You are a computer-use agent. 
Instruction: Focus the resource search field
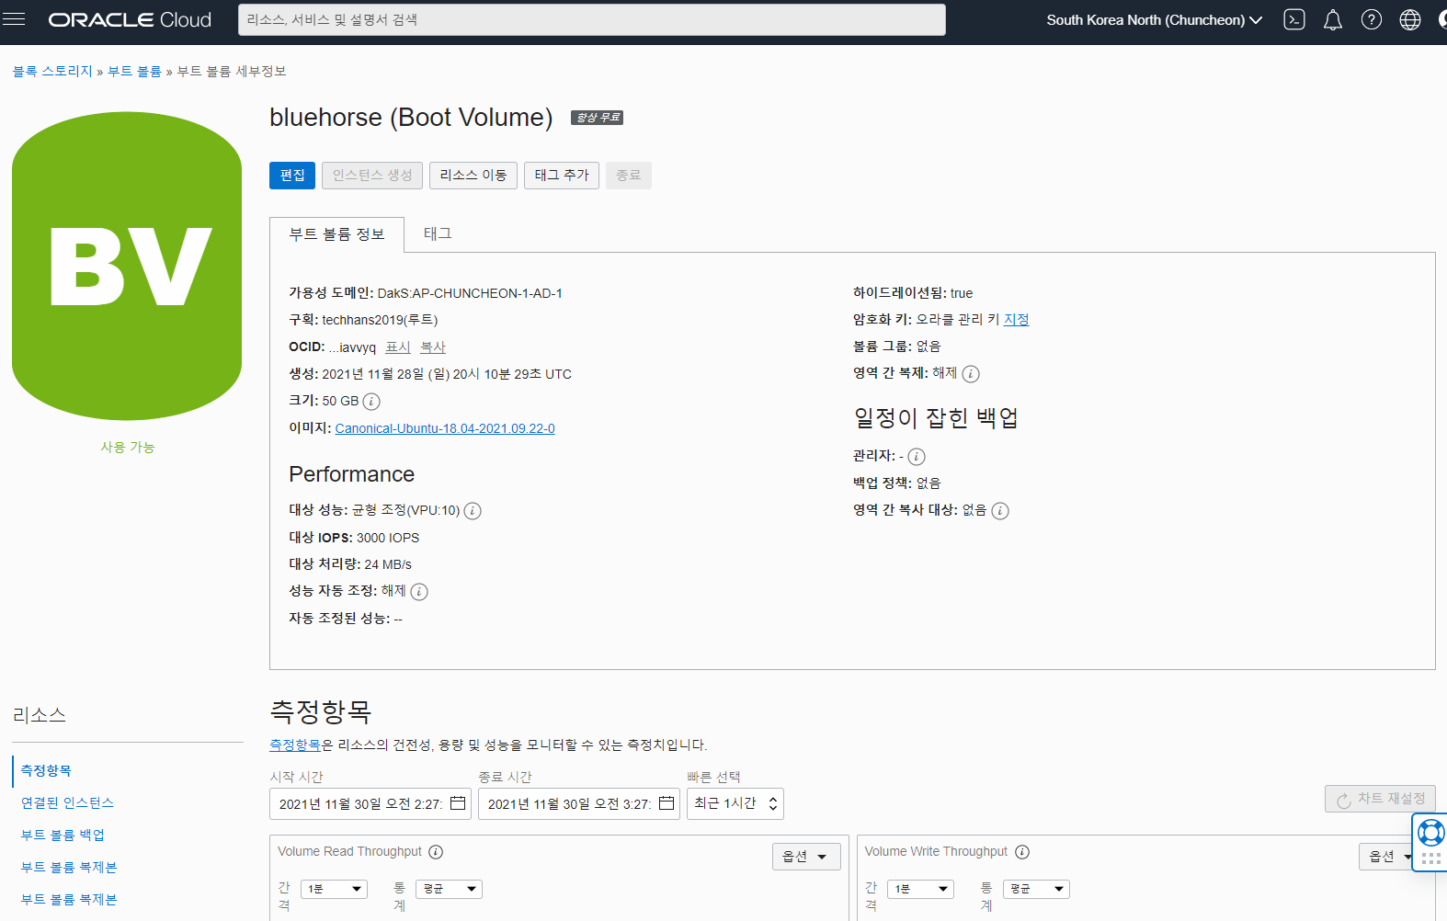[x=592, y=19]
